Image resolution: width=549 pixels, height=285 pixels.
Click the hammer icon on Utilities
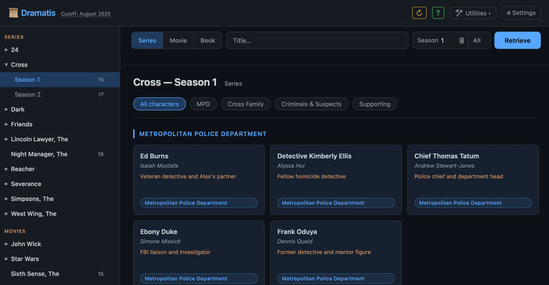coord(458,13)
